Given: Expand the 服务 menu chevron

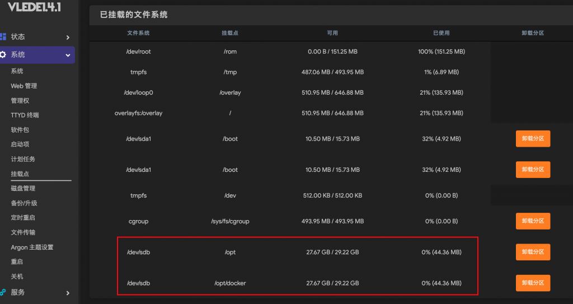Looking at the screenshot, I should (x=68, y=293).
